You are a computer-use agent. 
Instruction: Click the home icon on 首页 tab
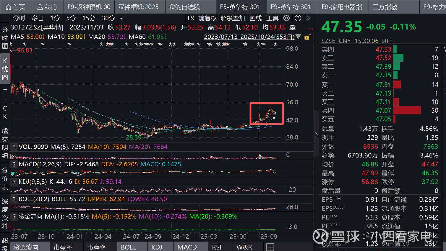9,7
